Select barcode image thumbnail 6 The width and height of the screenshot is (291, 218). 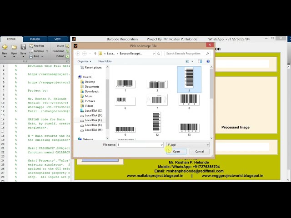(125, 101)
